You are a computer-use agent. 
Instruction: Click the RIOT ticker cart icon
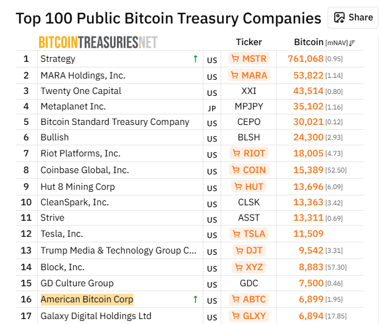237,153
